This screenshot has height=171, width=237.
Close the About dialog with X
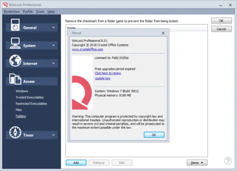coord(163,33)
